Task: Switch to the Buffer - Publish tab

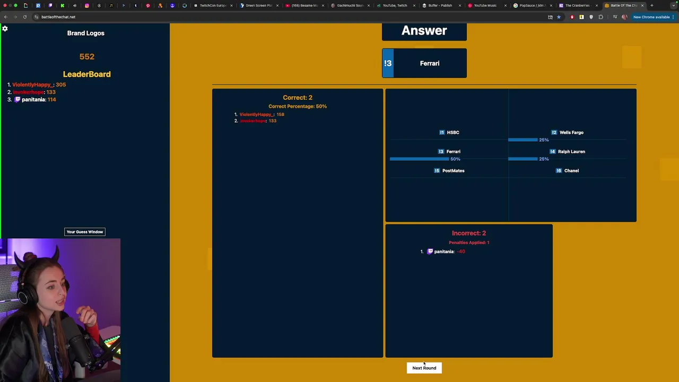Action: pos(441,5)
